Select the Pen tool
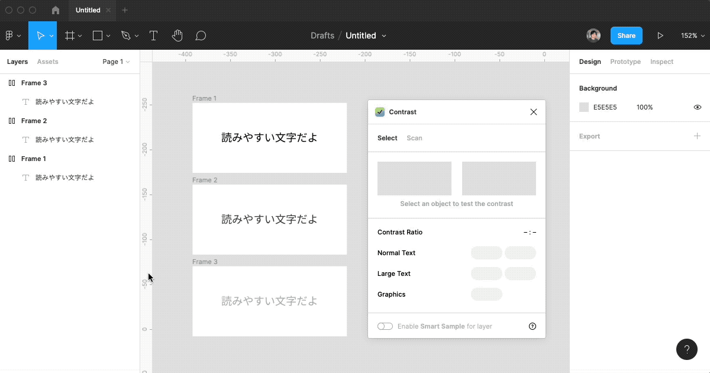This screenshot has width=710, height=373. pos(125,36)
